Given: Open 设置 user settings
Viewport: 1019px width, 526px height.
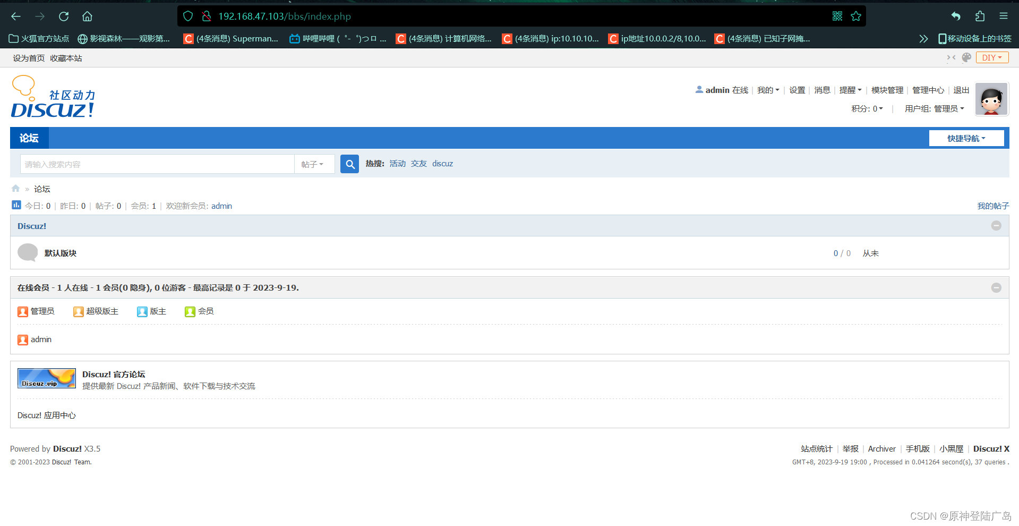Looking at the screenshot, I should click(x=797, y=90).
